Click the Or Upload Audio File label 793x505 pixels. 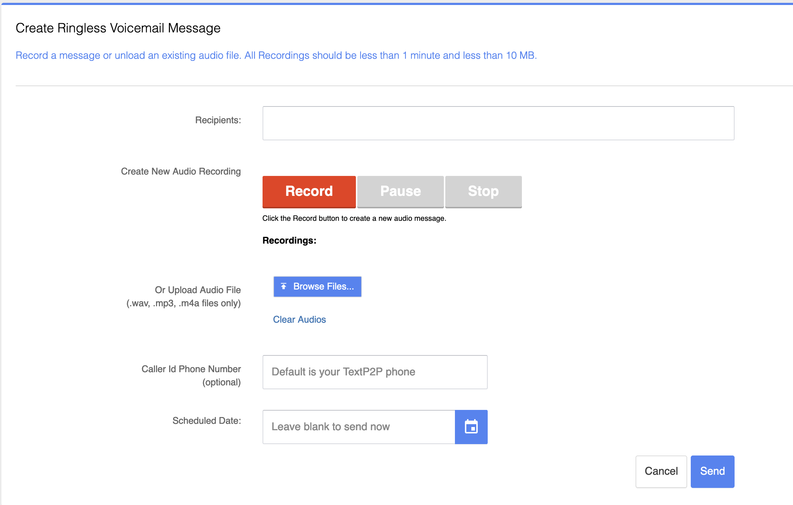[x=184, y=296]
